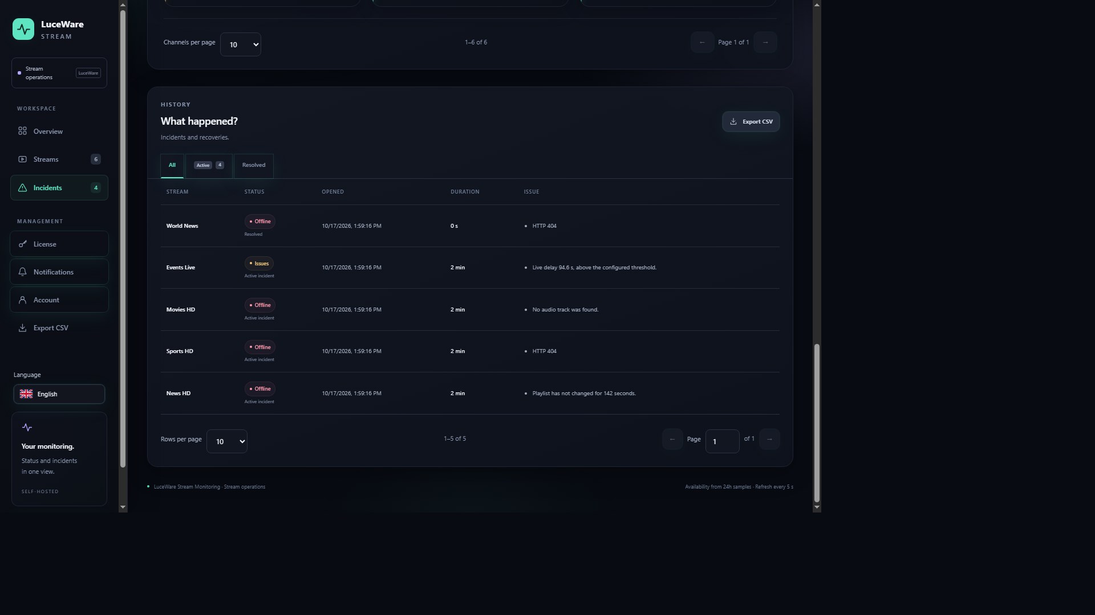
Task: Click the License key icon
Action: click(x=22, y=244)
